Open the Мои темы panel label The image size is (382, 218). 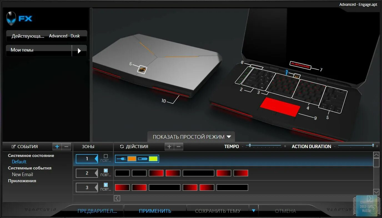point(22,50)
